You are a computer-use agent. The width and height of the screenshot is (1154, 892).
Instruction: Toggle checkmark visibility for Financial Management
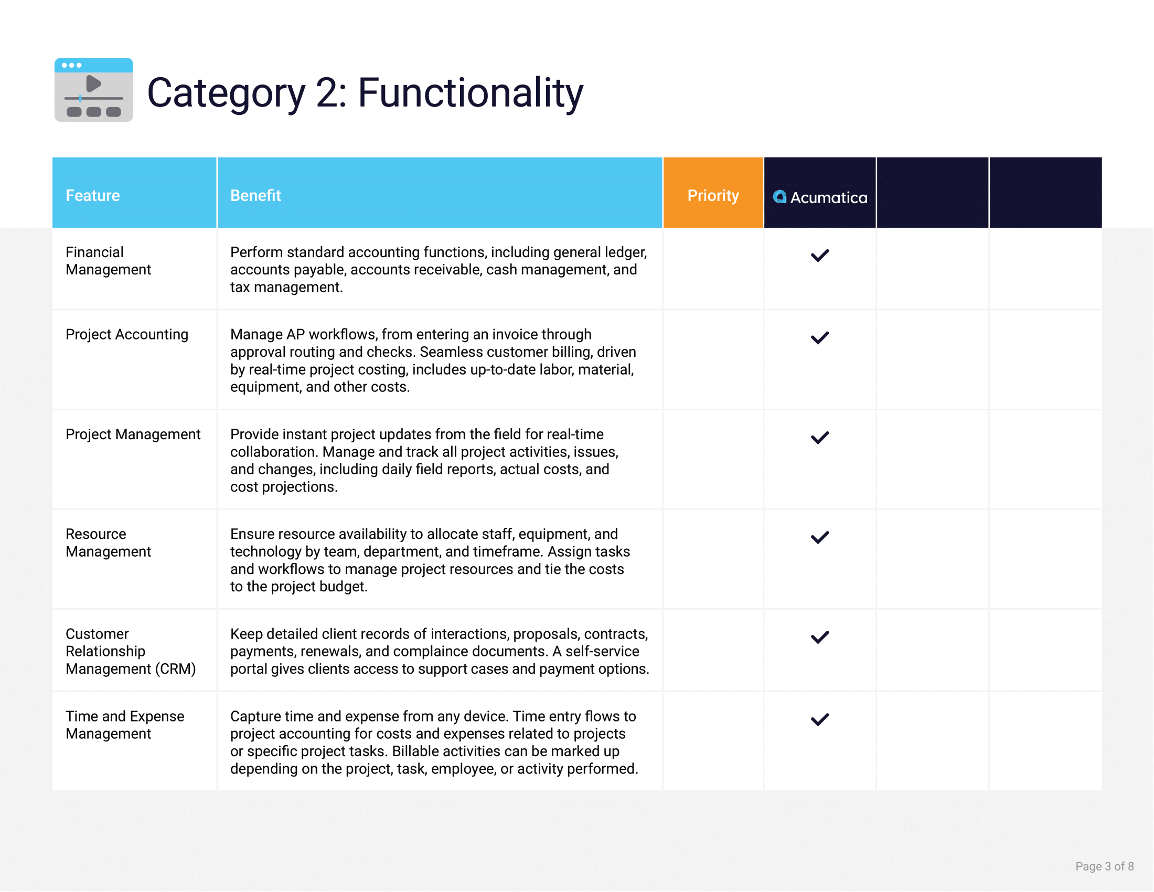821,255
